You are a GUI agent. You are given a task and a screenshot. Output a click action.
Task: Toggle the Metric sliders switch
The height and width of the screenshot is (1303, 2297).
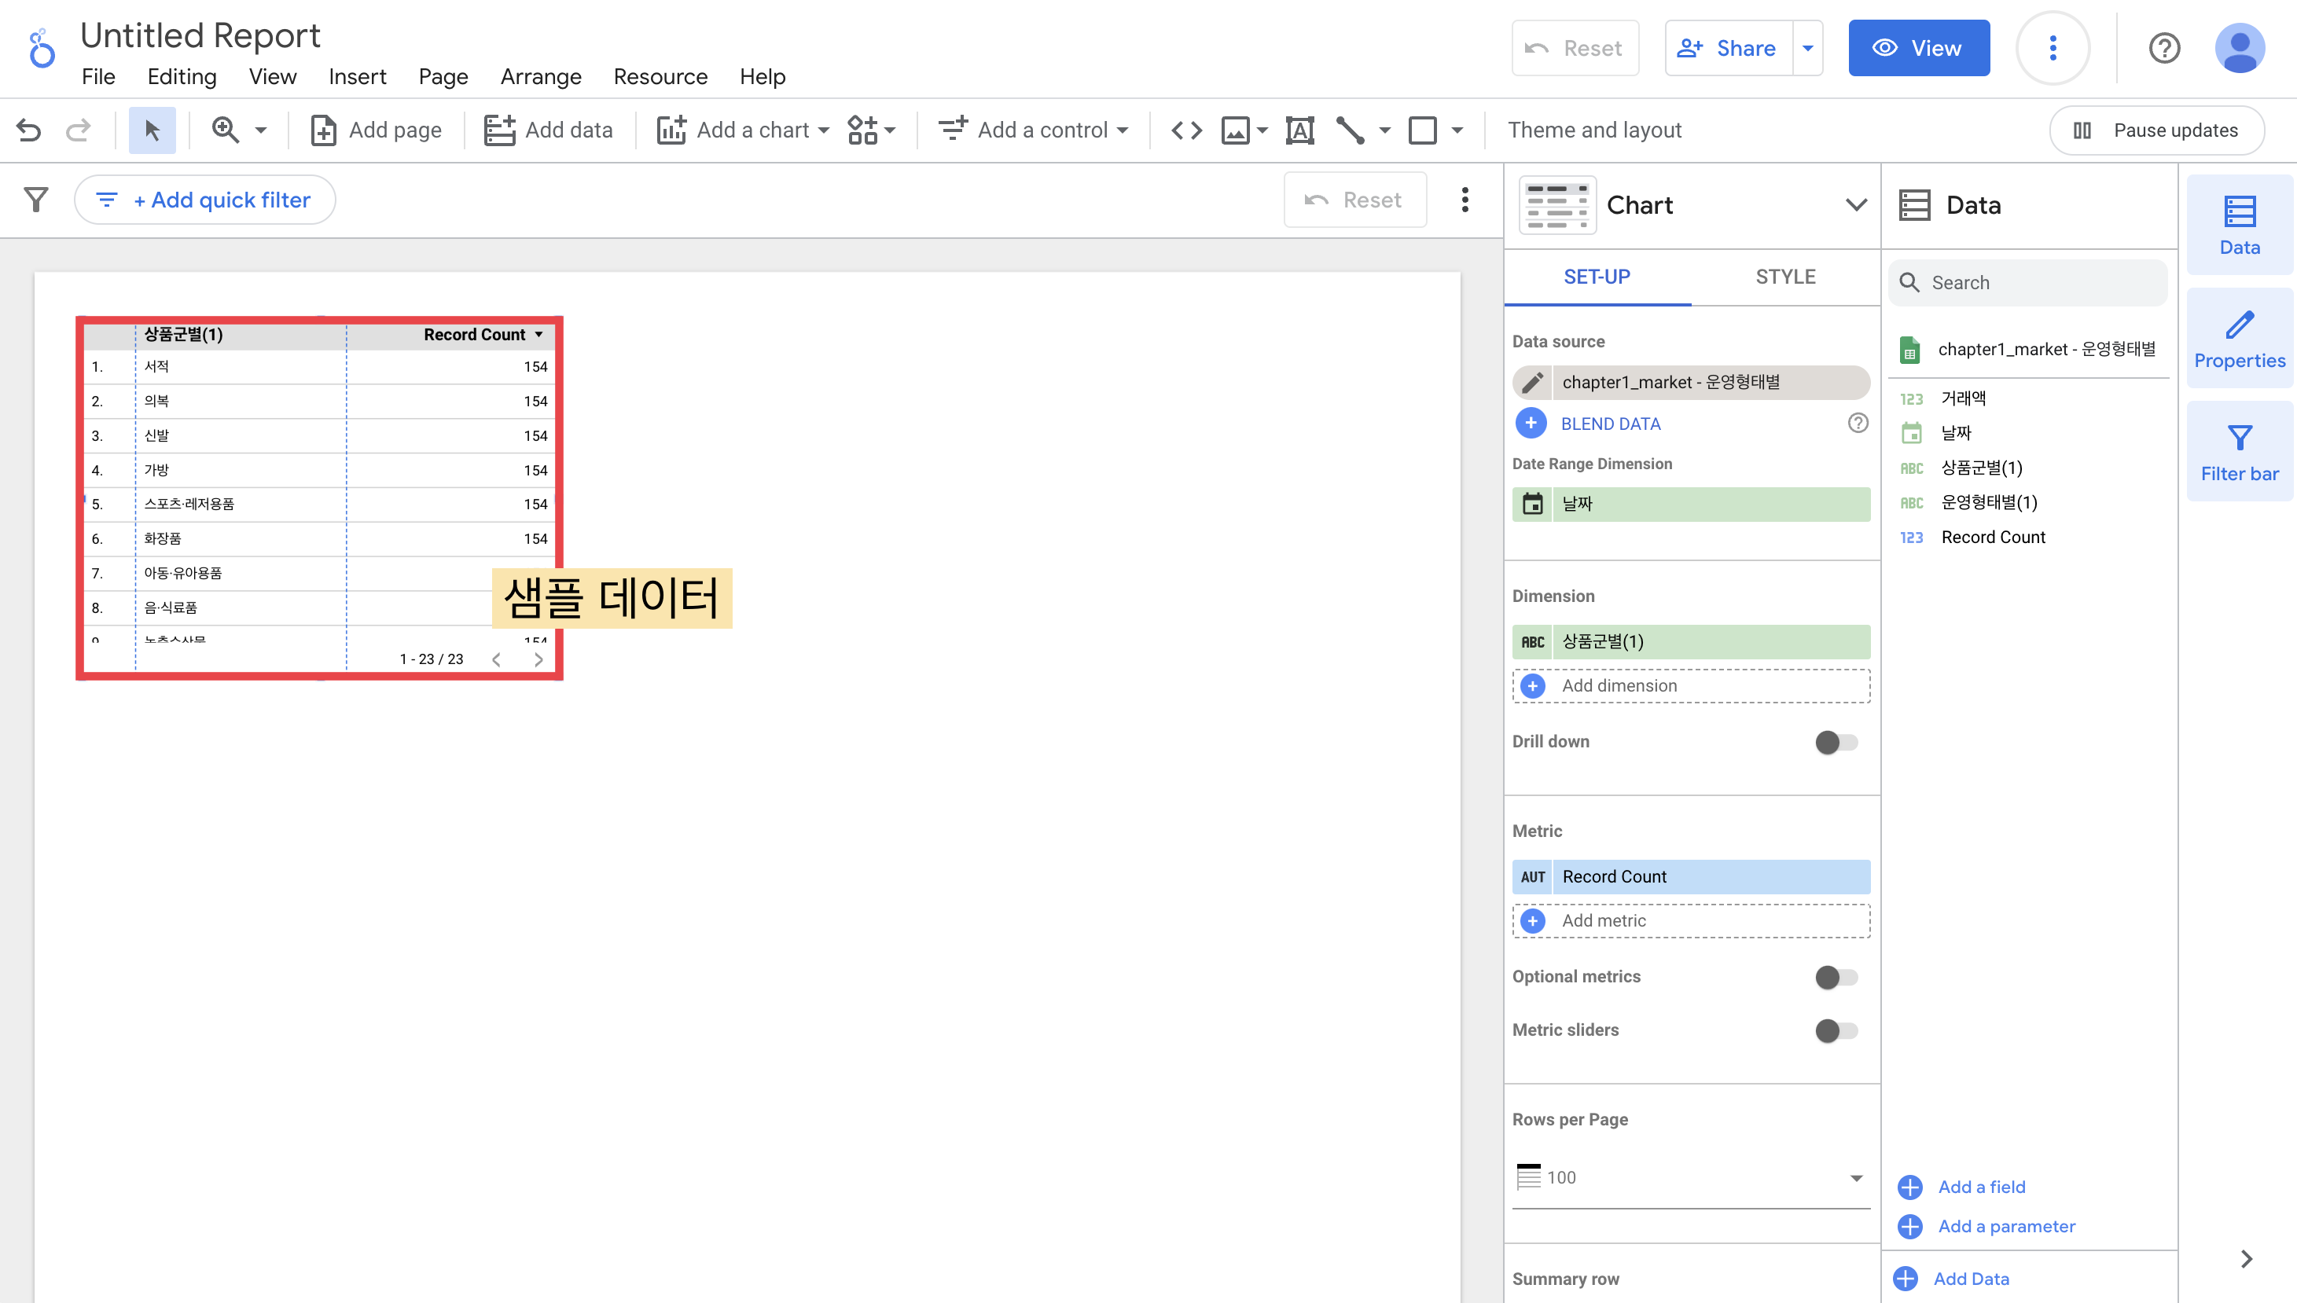click(1836, 1031)
